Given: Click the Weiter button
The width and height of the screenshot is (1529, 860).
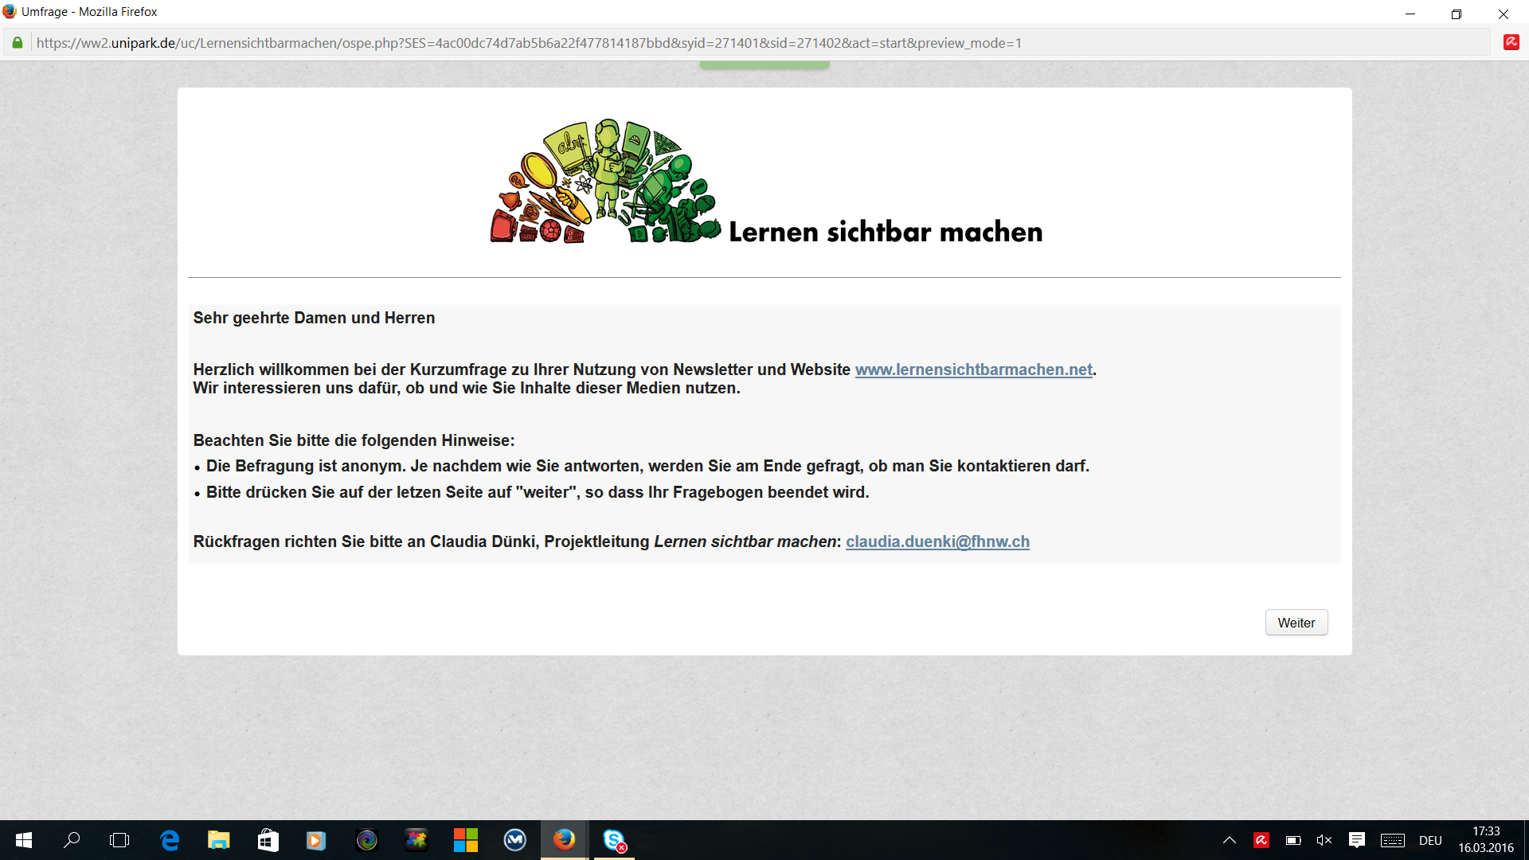Looking at the screenshot, I should (x=1296, y=623).
